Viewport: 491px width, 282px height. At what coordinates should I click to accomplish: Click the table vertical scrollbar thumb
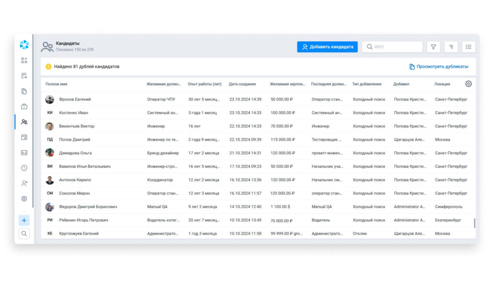coord(474,223)
